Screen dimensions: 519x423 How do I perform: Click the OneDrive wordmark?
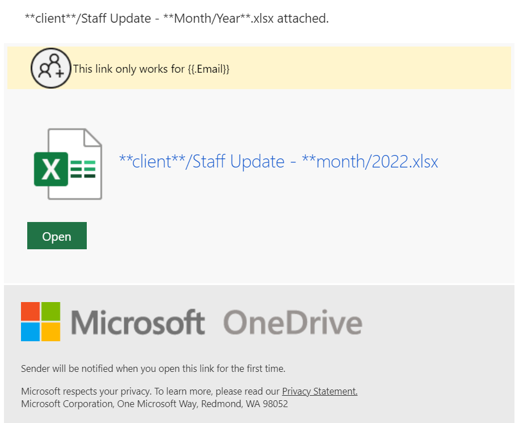293,322
